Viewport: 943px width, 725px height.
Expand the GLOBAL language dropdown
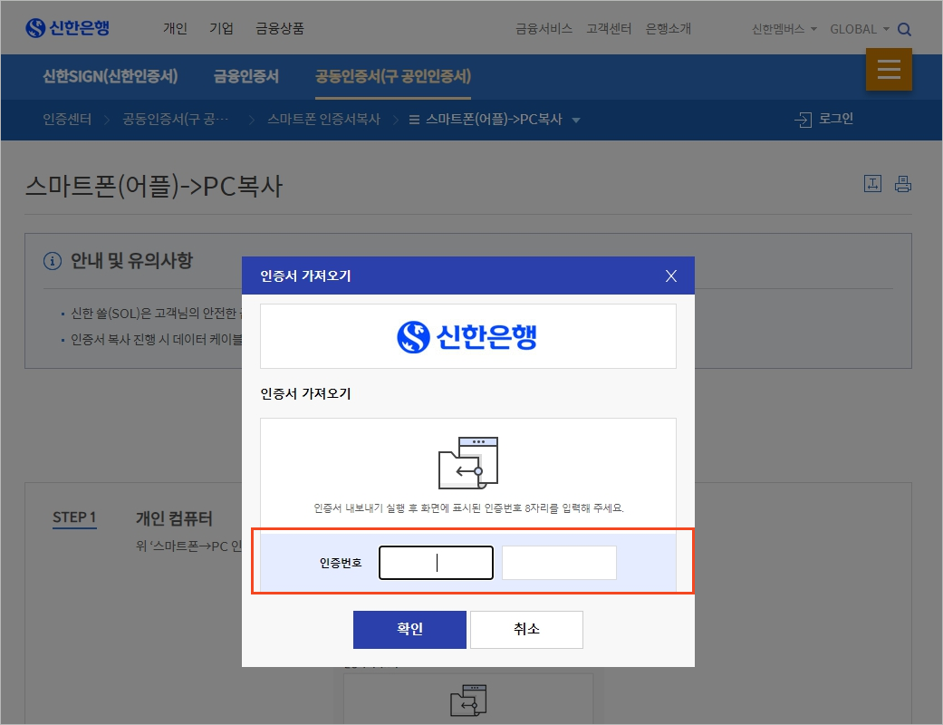pyautogui.click(x=860, y=29)
